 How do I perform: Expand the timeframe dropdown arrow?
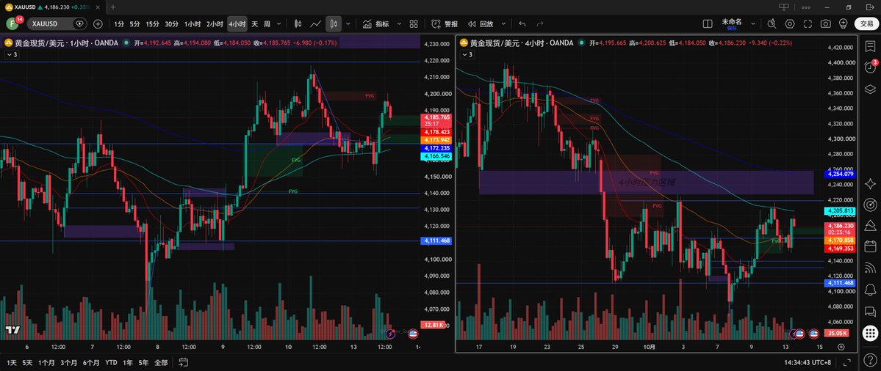279,24
